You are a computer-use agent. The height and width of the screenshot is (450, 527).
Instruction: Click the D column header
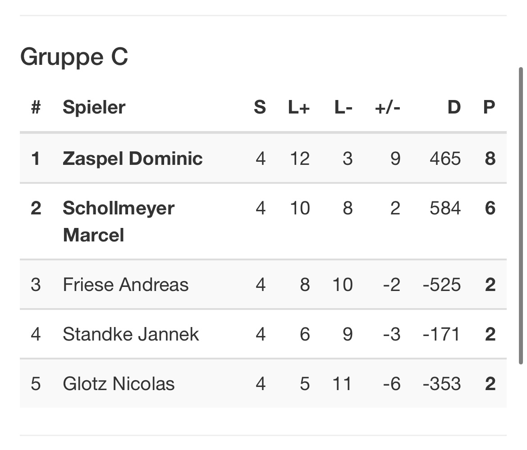(x=454, y=107)
